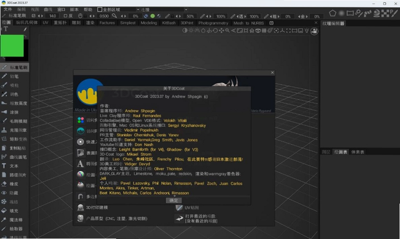Click the checkerboard pattern icon at top right
This screenshot has height=239, width=400.
(385, 13)
